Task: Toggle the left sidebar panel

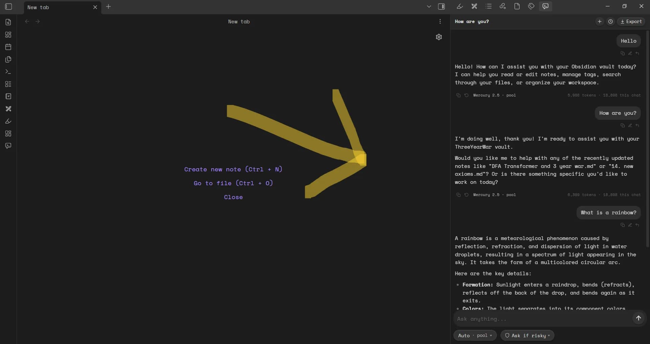Action: [x=8, y=7]
